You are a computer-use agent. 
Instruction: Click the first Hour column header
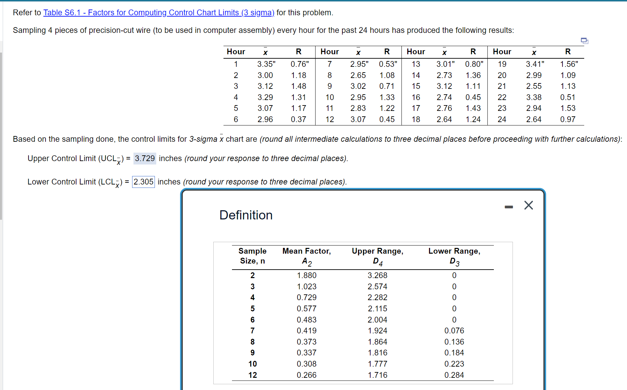(236, 52)
